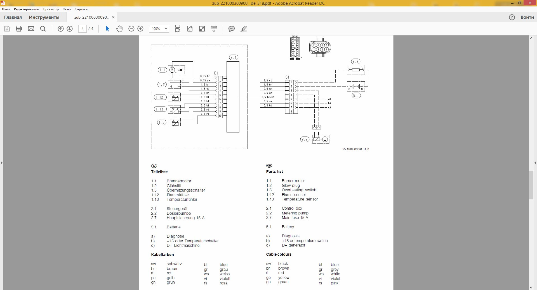This screenshot has height=290, width=537.
Task: Open the Просмотр menu
Action: 51,9
